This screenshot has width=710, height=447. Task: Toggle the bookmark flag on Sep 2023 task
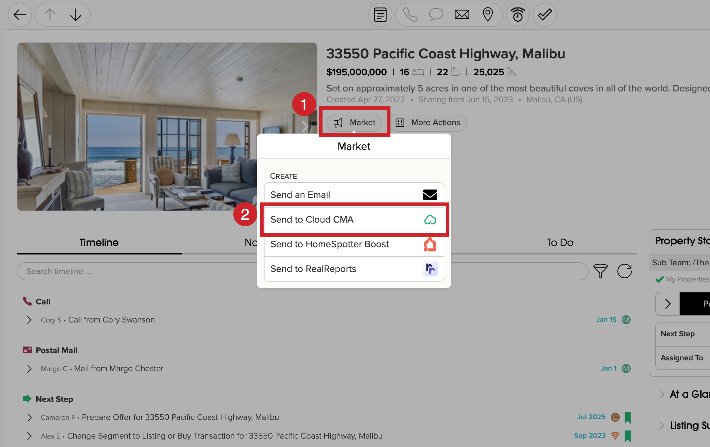(628, 436)
